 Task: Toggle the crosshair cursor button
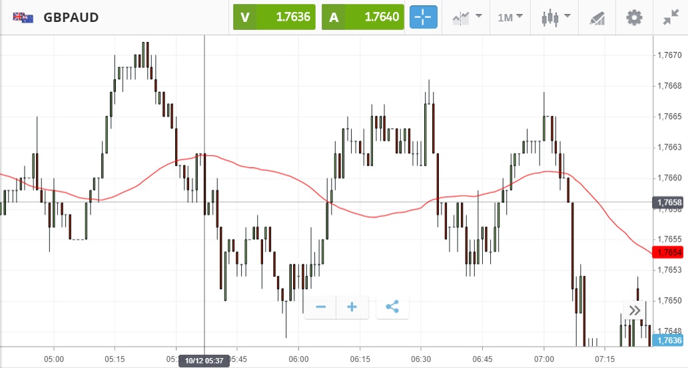coord(424,17)
